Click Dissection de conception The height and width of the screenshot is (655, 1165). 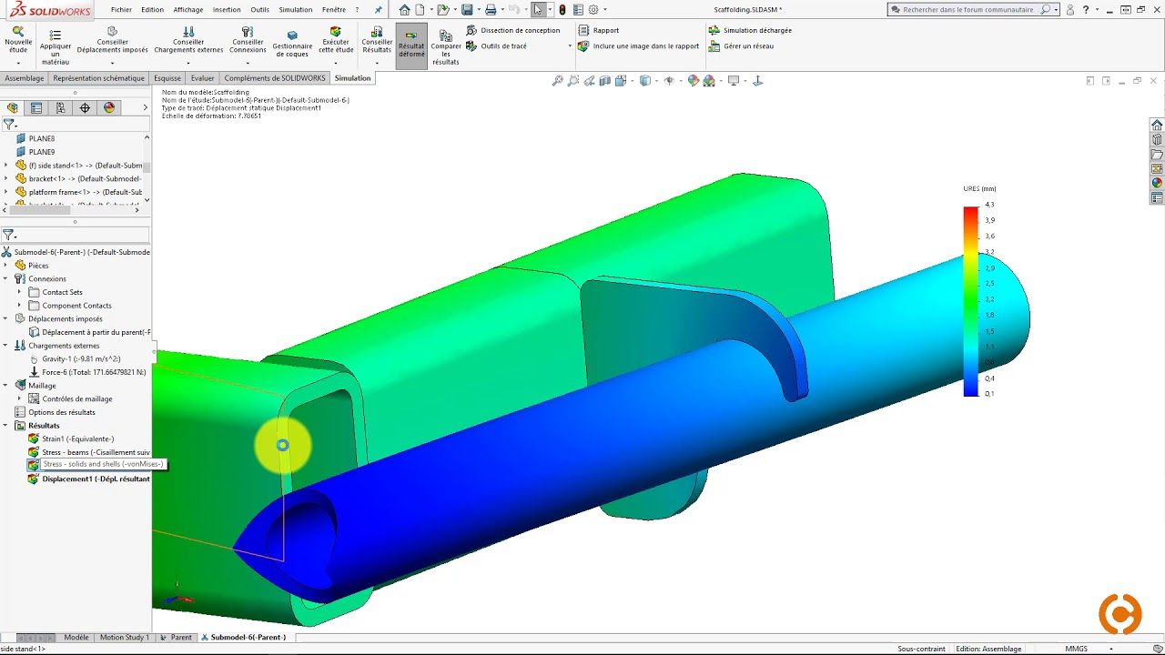click(513, 30)
